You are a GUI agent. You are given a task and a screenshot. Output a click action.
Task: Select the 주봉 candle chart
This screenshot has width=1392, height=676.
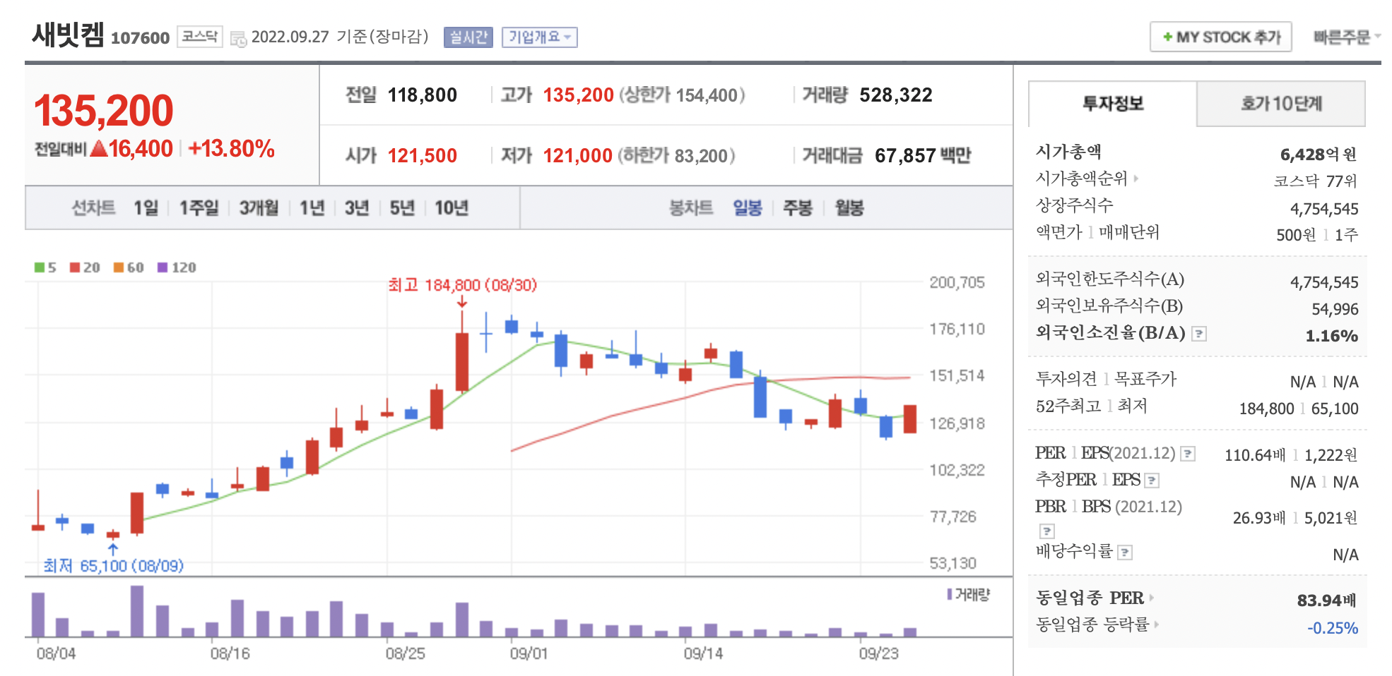pos(798,208)
